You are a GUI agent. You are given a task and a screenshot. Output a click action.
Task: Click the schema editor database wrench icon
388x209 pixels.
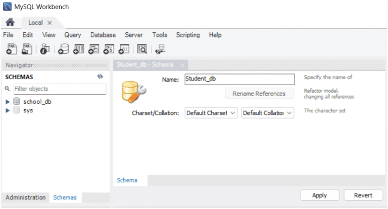(133, 92)
